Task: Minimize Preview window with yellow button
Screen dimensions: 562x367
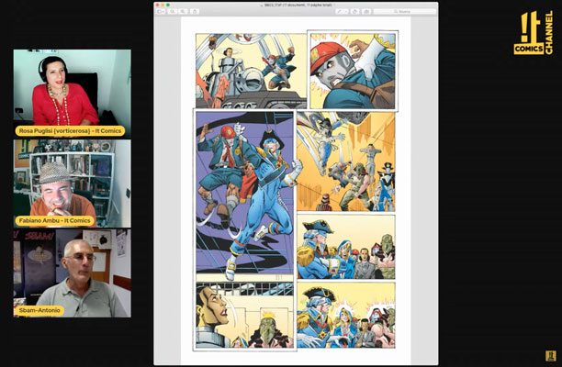Action: click(163, 5)
